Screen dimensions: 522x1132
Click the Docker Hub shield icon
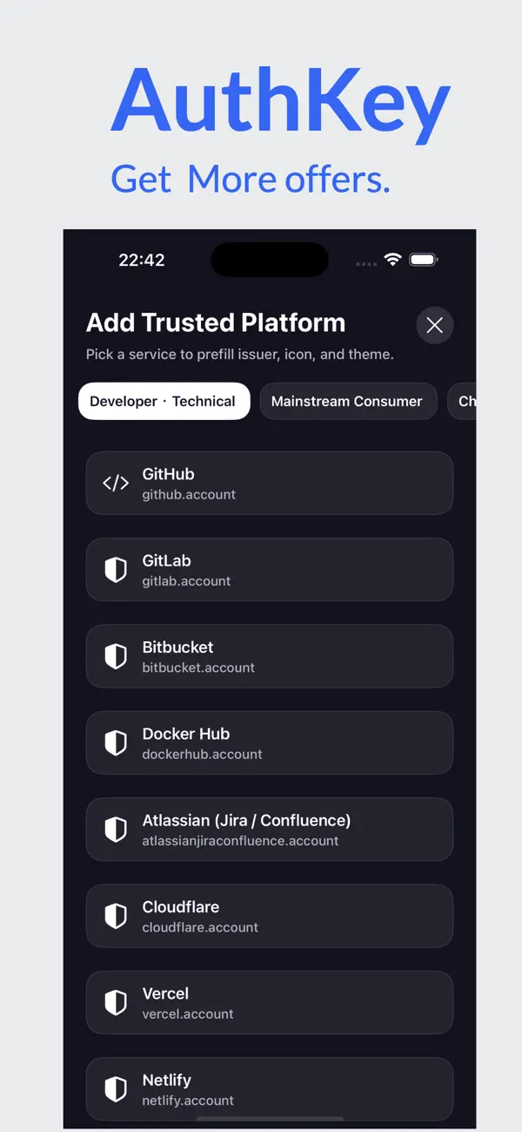(x=116, y=742)
